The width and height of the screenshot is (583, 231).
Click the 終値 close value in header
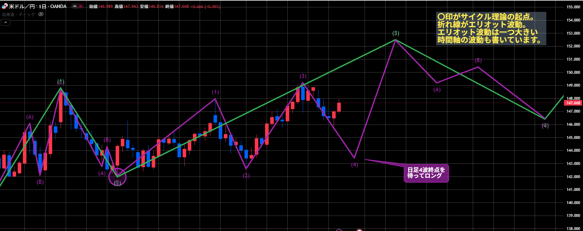pos(181,6)
